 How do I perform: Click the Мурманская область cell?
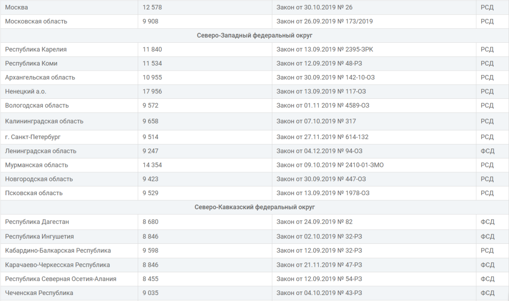click(37, 165)
